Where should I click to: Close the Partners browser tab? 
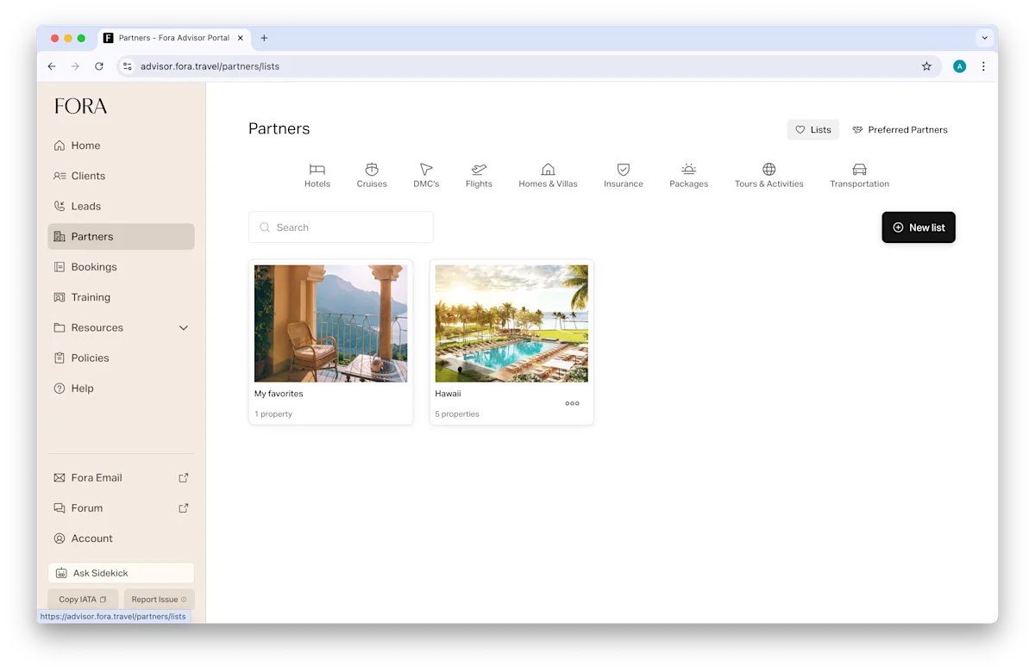241,38
